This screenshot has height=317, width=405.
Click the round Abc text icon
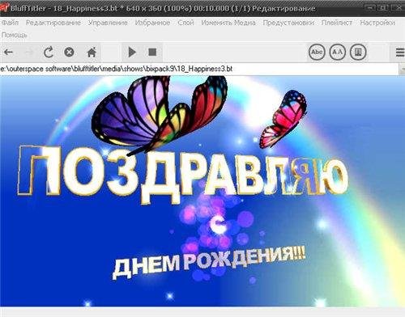(x=317, y=52)
